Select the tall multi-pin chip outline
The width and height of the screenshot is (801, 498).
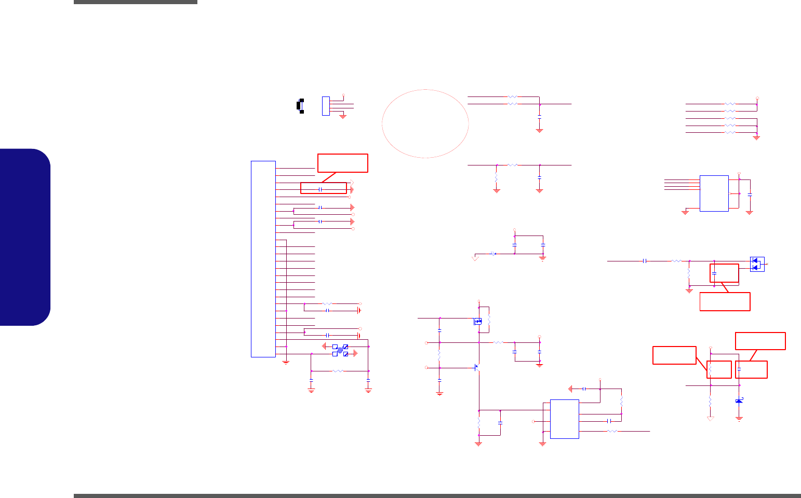263,259
